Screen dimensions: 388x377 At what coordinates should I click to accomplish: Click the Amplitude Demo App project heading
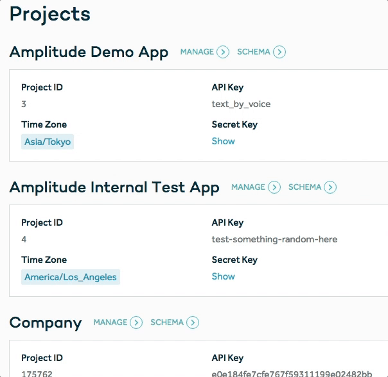(89, 53)
